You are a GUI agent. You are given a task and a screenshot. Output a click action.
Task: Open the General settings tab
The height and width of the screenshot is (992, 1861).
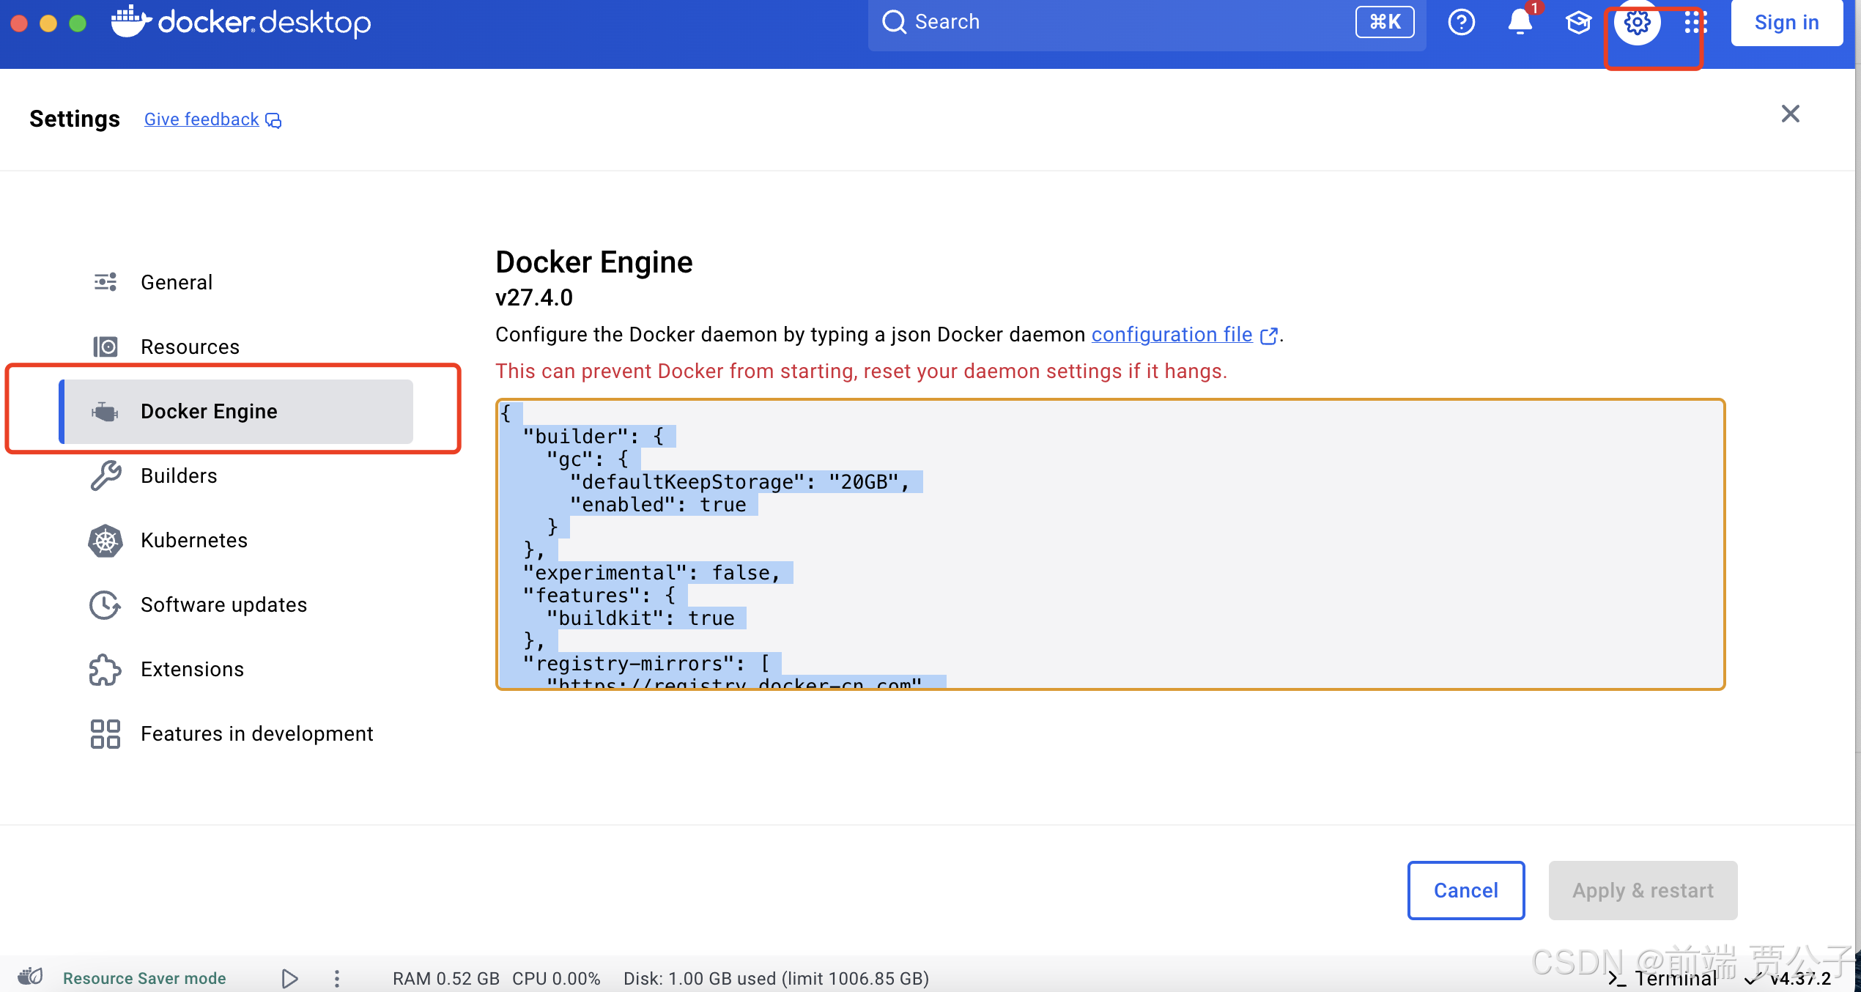click(x=236, y=282)
